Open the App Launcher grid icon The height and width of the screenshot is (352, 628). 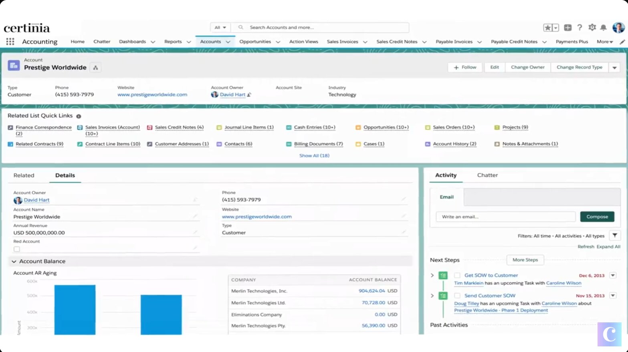(x=10, y=42)
